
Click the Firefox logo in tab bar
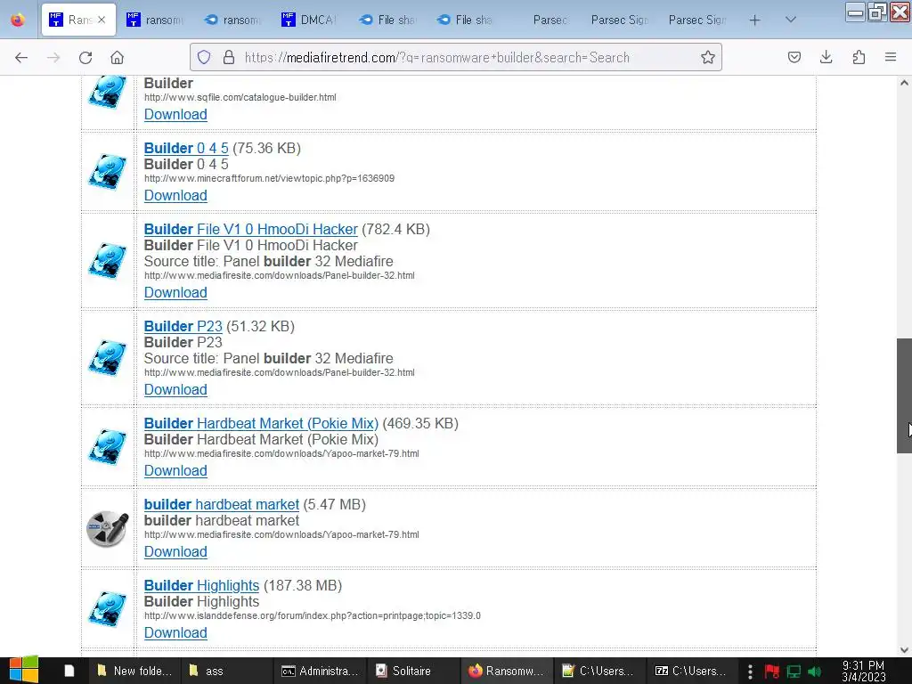[x=18, y=20]
